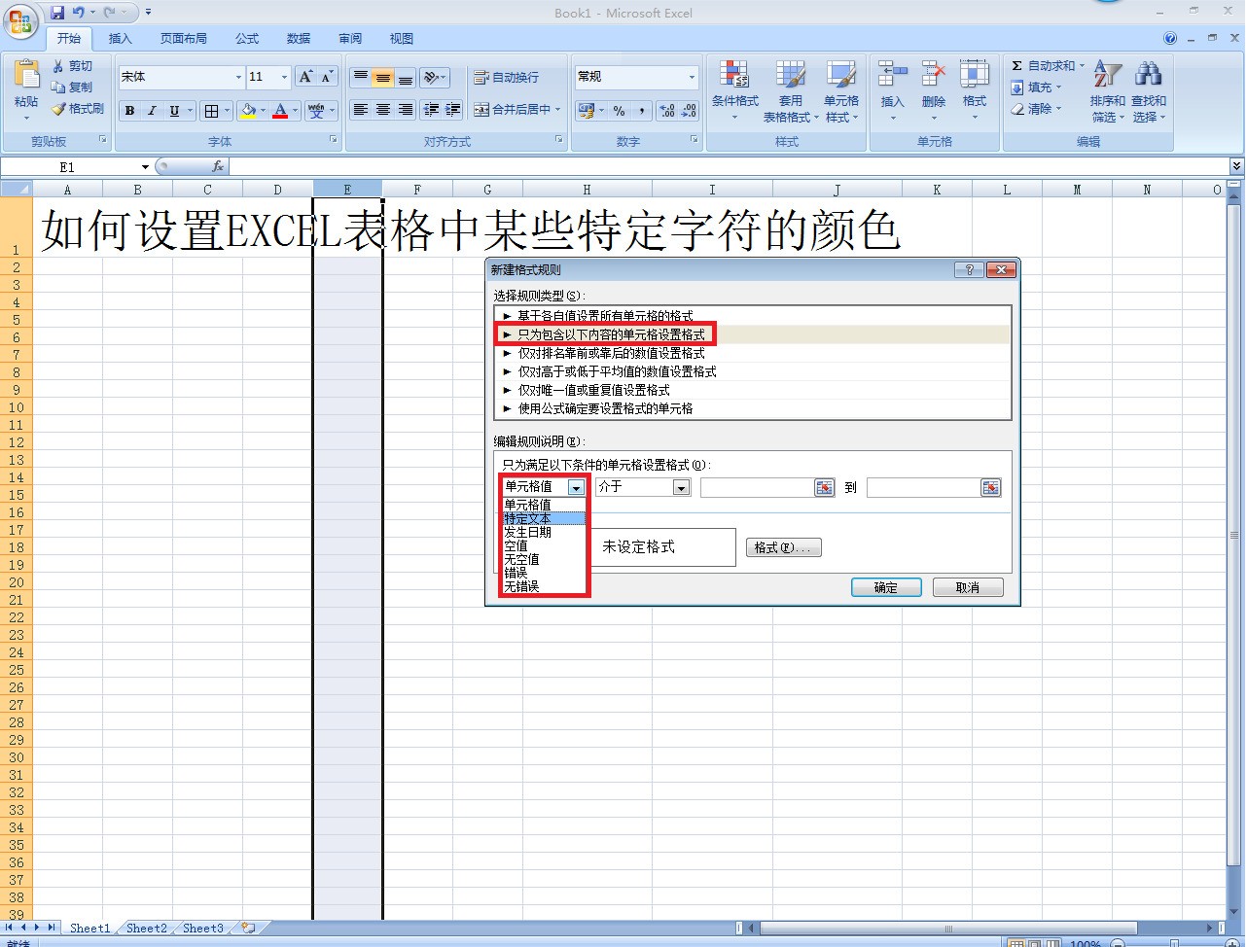Image resolution: width=1247 pixels, height=947 pixels.
Task: Open Format as Table (套用表格格式)
Action: [x=790, y=90]
